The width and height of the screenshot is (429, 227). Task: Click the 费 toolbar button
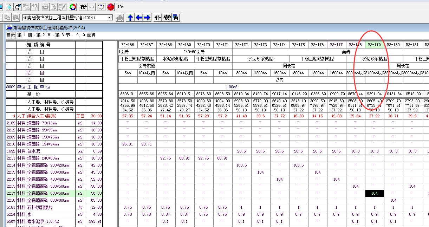(x=167, y=18)
